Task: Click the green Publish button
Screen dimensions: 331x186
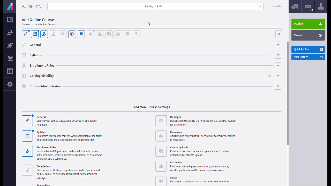Action: 308,24
